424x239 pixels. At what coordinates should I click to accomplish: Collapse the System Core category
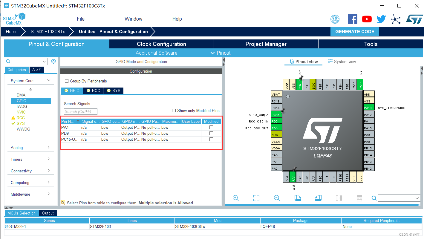[x=31, y=81]
